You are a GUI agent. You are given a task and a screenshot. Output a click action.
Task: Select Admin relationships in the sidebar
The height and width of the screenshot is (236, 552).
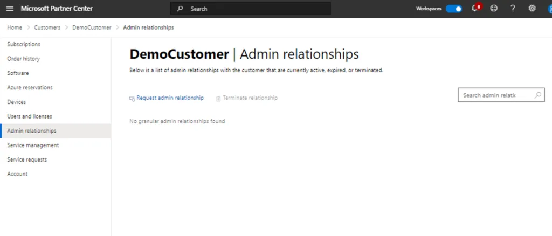click(56, 131)
